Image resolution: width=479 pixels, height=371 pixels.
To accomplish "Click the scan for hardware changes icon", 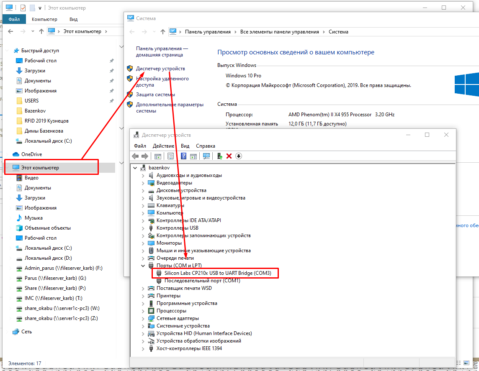I will pyautogui.click(x=206, y=156).
